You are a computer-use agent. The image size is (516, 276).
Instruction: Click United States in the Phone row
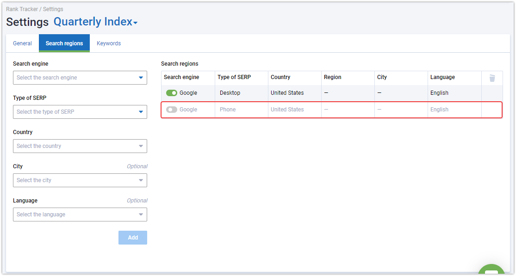(x=287, y=110)
